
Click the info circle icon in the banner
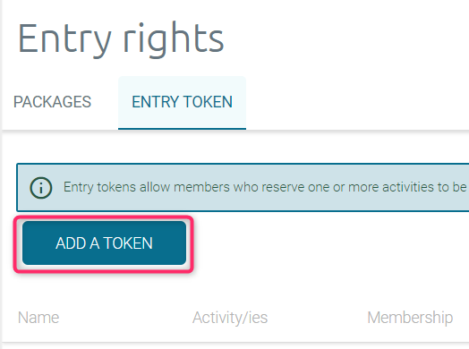[41, 188]
